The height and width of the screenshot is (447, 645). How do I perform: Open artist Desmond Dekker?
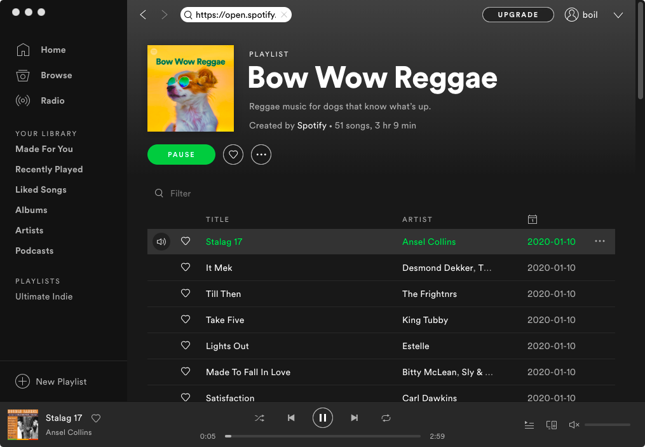(438, 268)
